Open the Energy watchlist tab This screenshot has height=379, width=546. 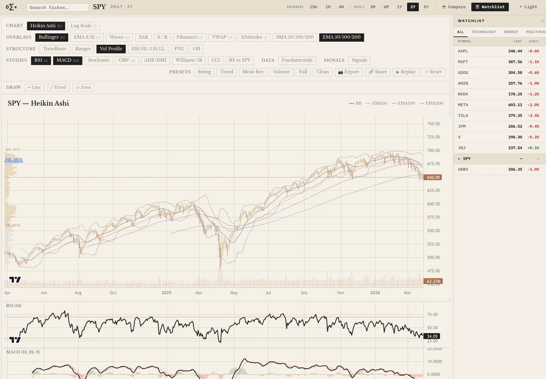(x=511, y=32)
